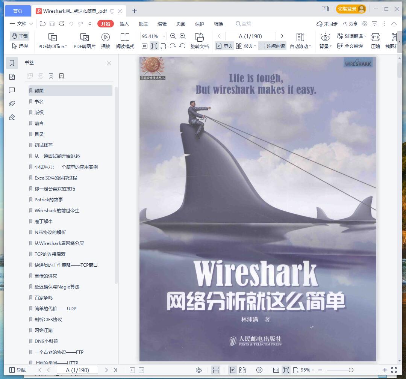The width and height of the screenshot is (406, 379).
Task: Zoom out with the minus magnifier
Action: pyautogui.click(x=173, y=36)
